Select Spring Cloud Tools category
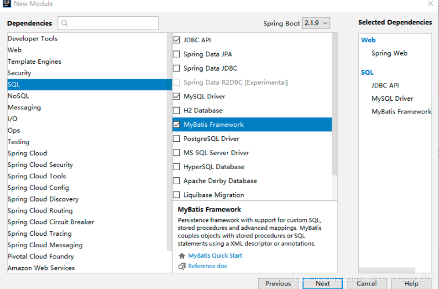Screen dimensions: 439x289 pyautogui.click(x=87, y=176)
